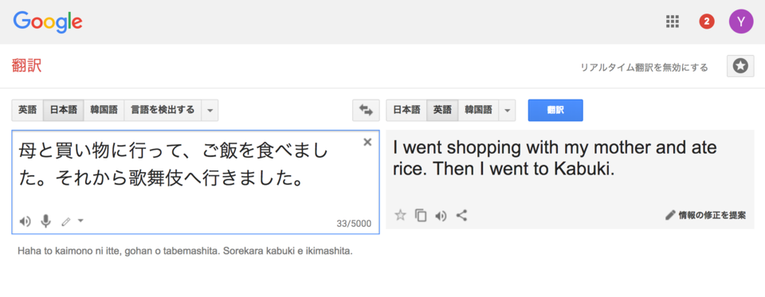This screenshot has width=765, height=297.
Task: Expand the target language dropdown arrow
Action: 508,110
